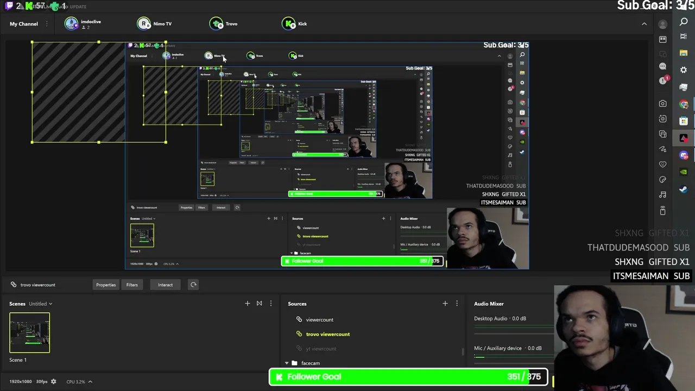Viewport: 695px width, 391px height.
Task: Click the stacked squares icon in sidebar
Action: (662, 134)
